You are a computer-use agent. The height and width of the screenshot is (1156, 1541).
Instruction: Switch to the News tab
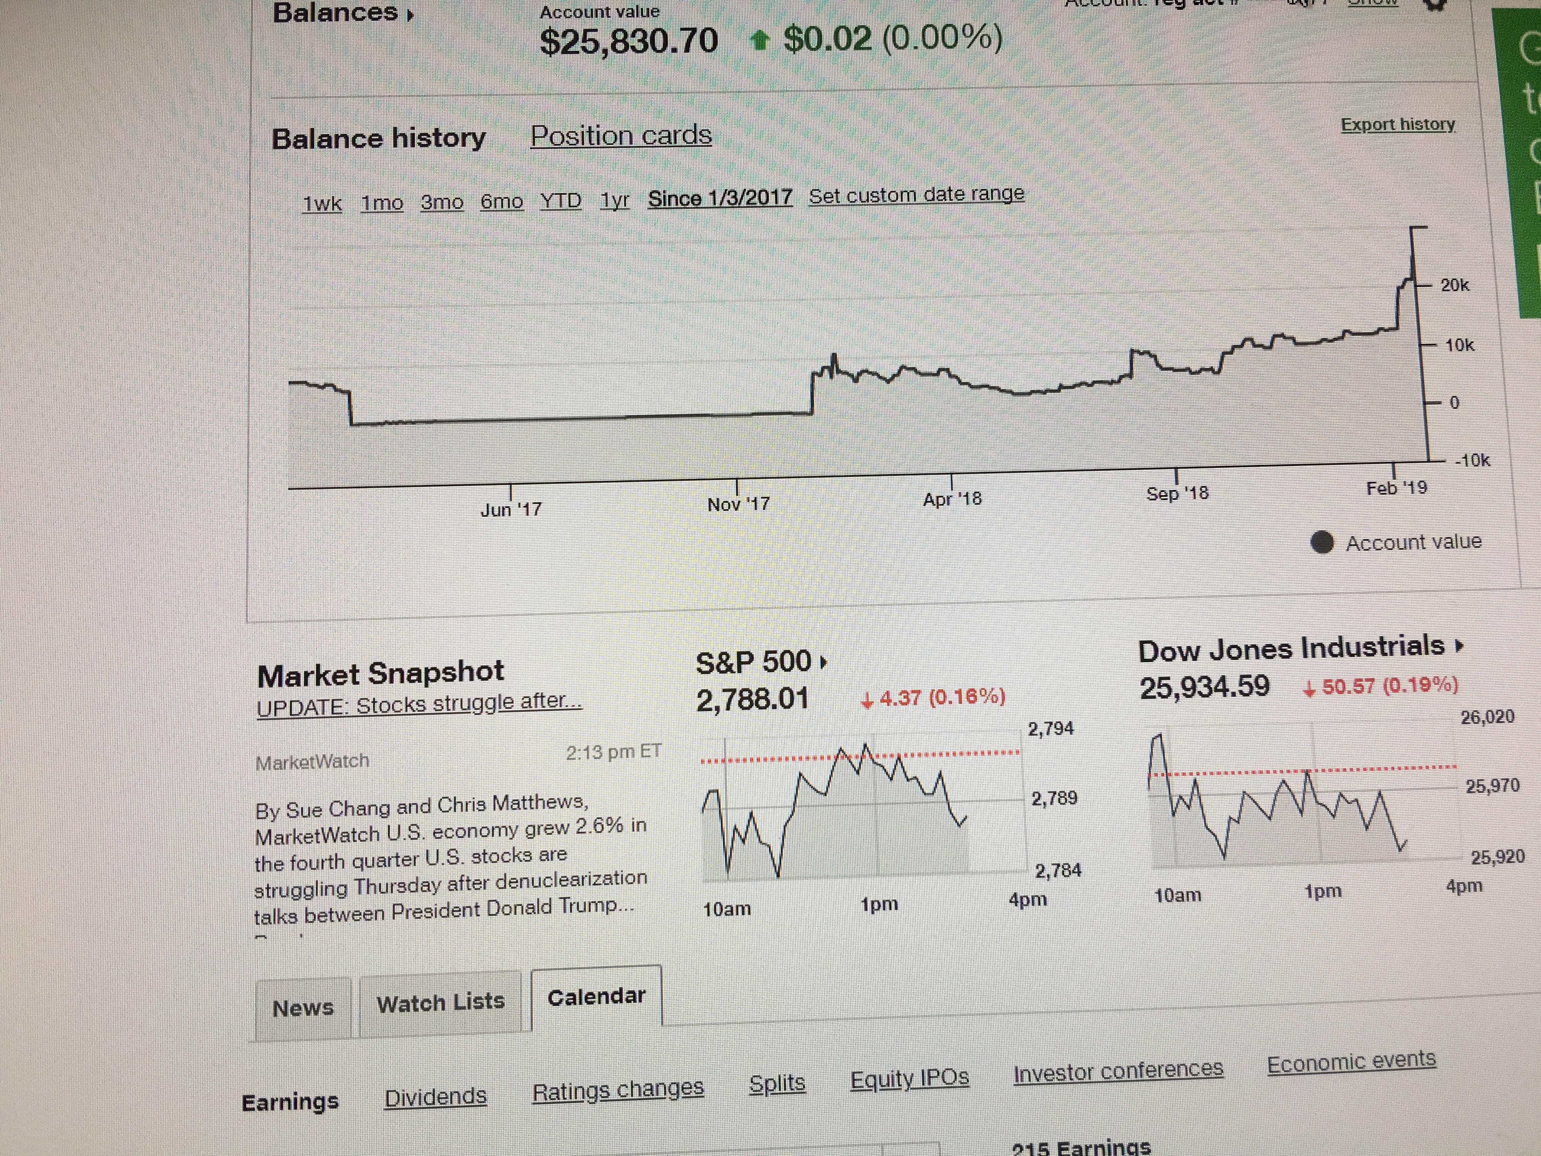[303, 1008]
